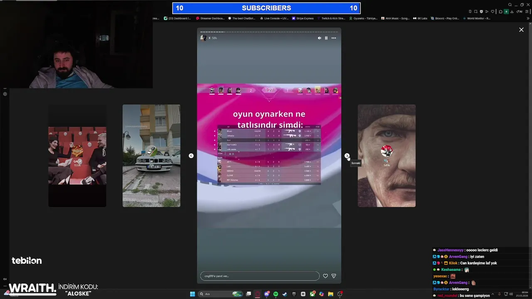Viewport: 532px width, 299px height.
Task: Open the 'Twitch & Kick Stre...' bookmark
Action: (331, 18)
